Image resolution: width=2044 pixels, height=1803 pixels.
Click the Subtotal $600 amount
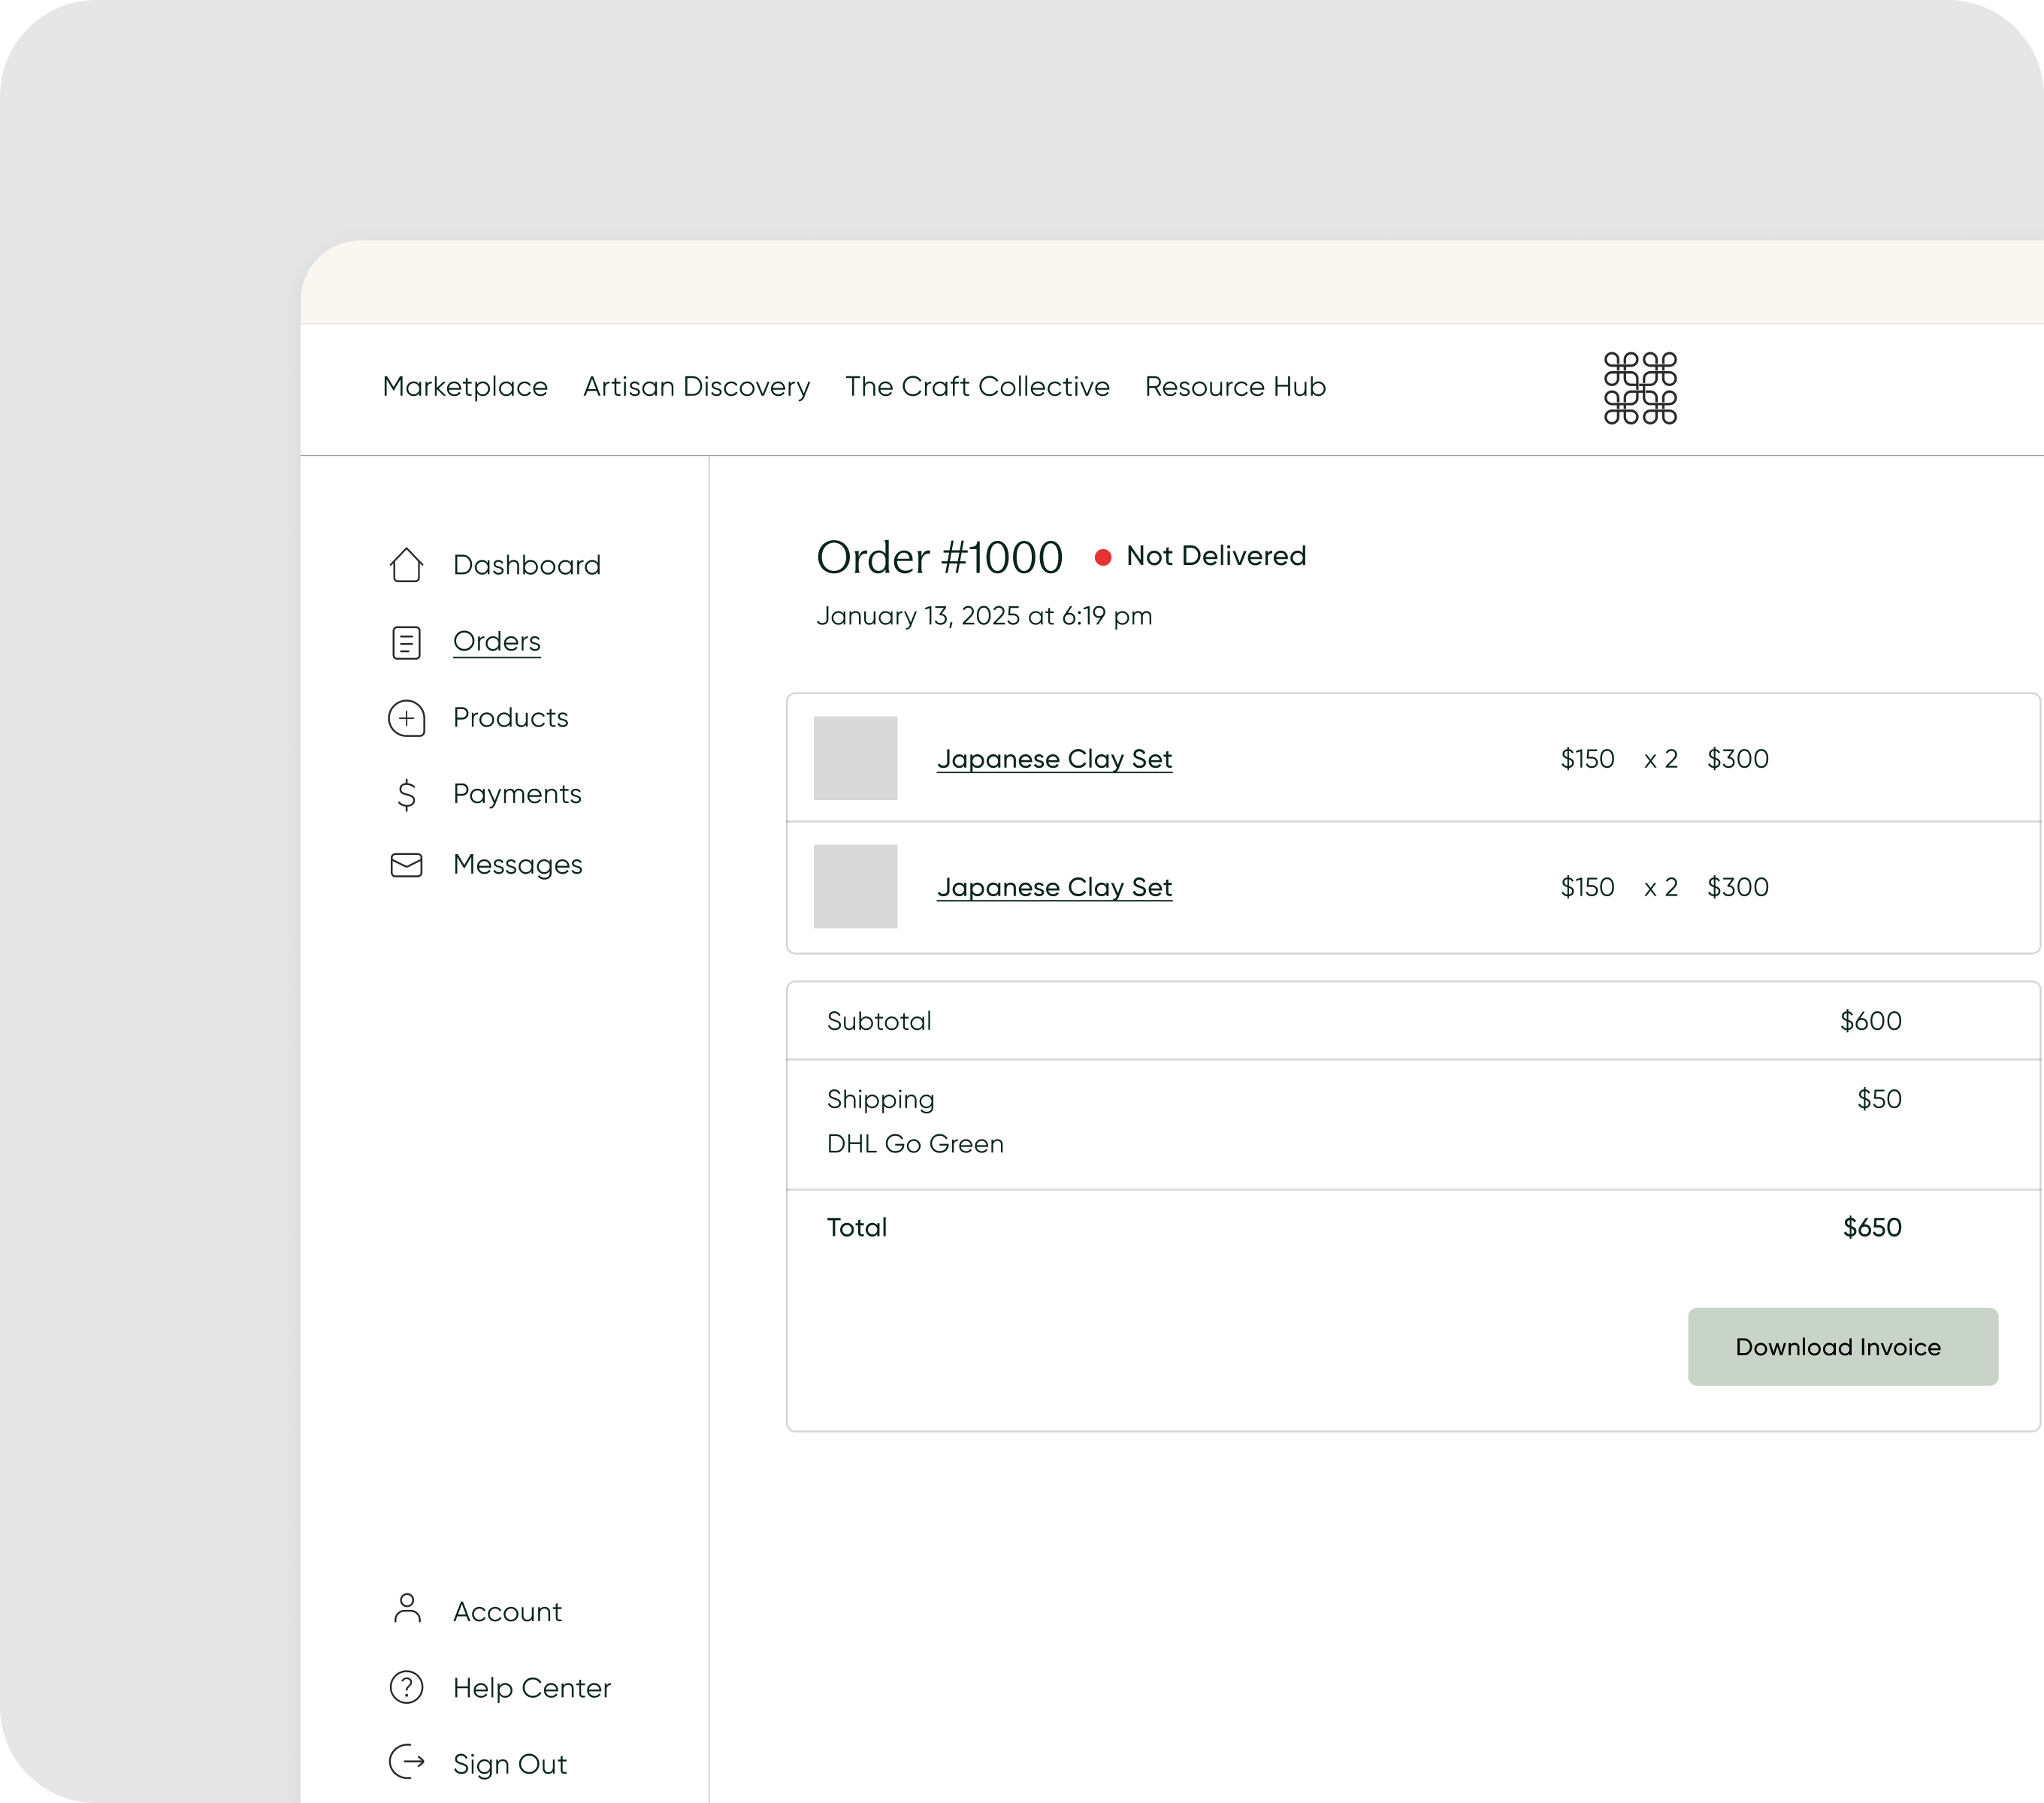tap(1870, 1020)
